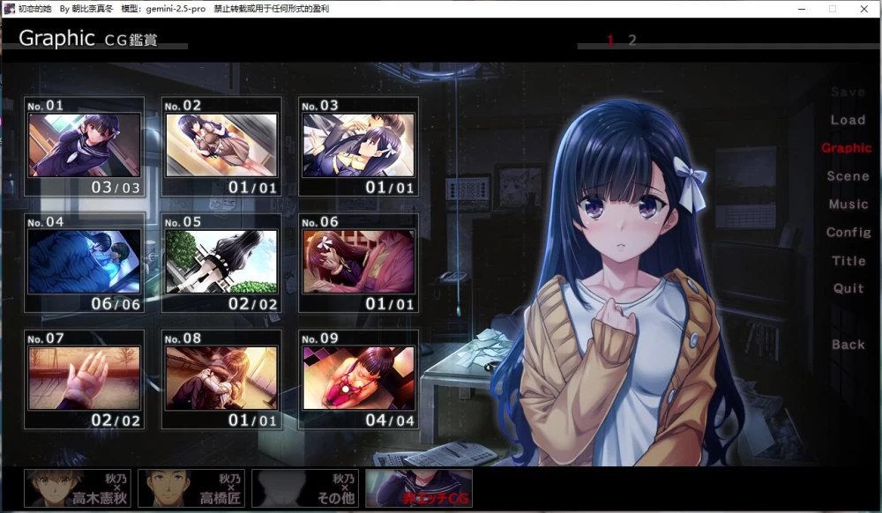
Task: Go to gallery page 2
Action: [x=632, y=40]
